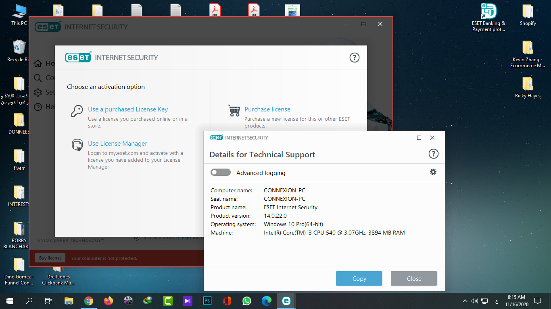Open ESET Banking & Payment protection shortcut
551x309 pixels.
click(488, 18)
